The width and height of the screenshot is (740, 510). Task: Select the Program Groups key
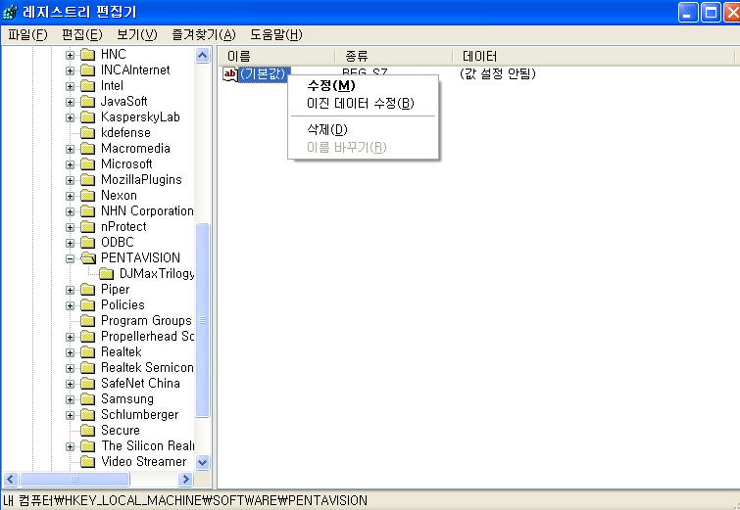coord(146,321)
